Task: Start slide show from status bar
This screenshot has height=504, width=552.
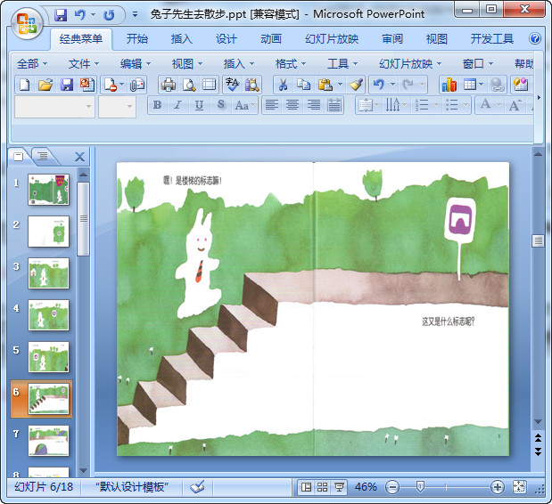Action: pos(339,487)
